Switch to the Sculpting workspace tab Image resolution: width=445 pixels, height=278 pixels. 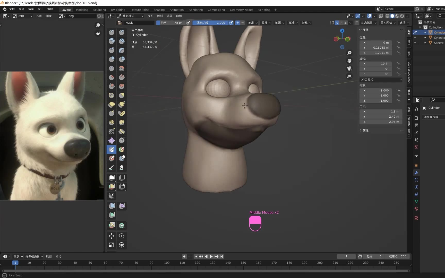99,10
